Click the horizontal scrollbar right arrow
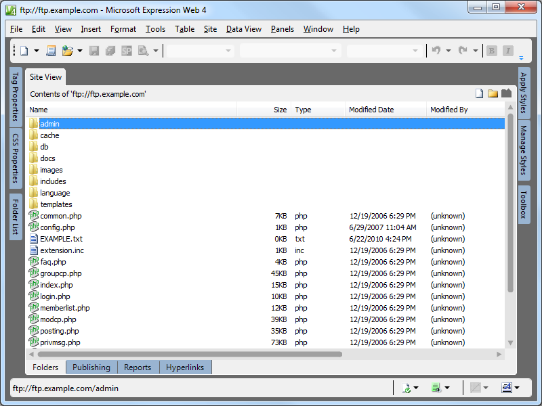Image resolution: width=542 pixels, height=406 pixels. pos(499,354)
